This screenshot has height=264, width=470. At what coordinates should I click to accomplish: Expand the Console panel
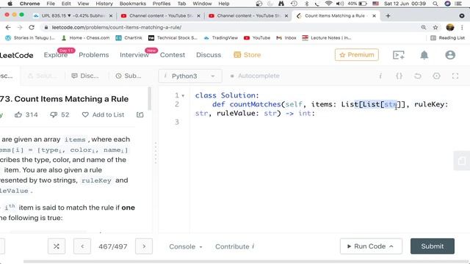pos(186,246)
